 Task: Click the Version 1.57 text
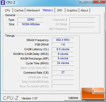(x=29, y=98)
